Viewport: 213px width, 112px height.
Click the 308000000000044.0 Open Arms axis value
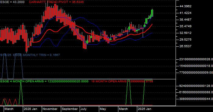(x=196, y=99)
